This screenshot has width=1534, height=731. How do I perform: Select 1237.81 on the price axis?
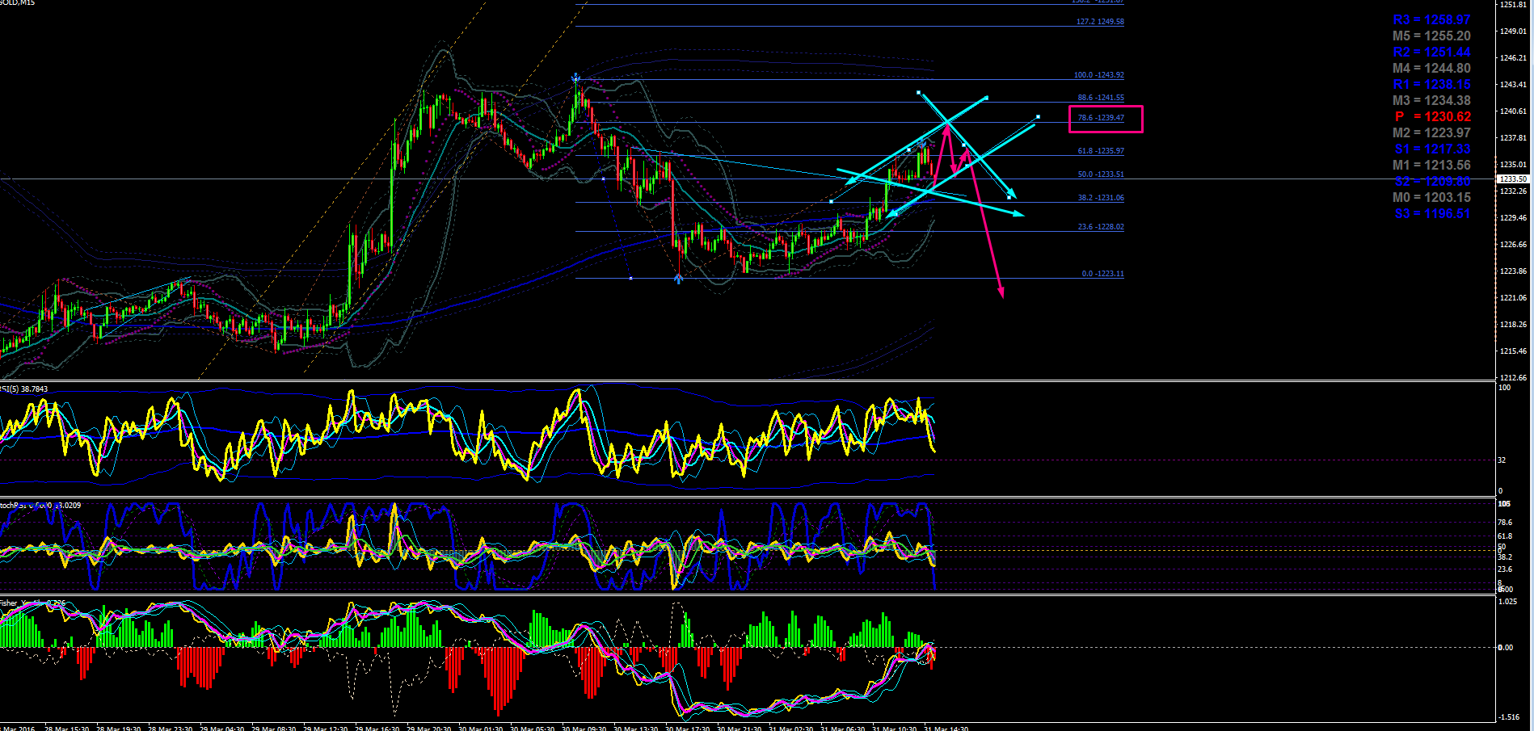(x=1513, y=138)
